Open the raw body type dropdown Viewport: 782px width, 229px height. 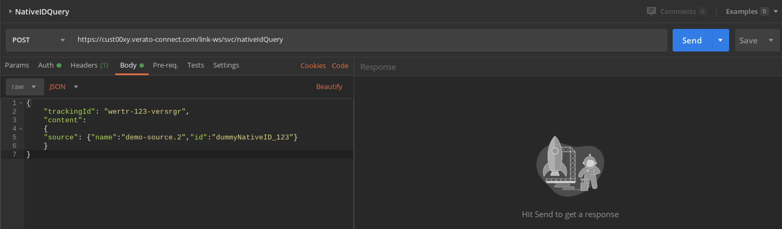coord(25,87)
